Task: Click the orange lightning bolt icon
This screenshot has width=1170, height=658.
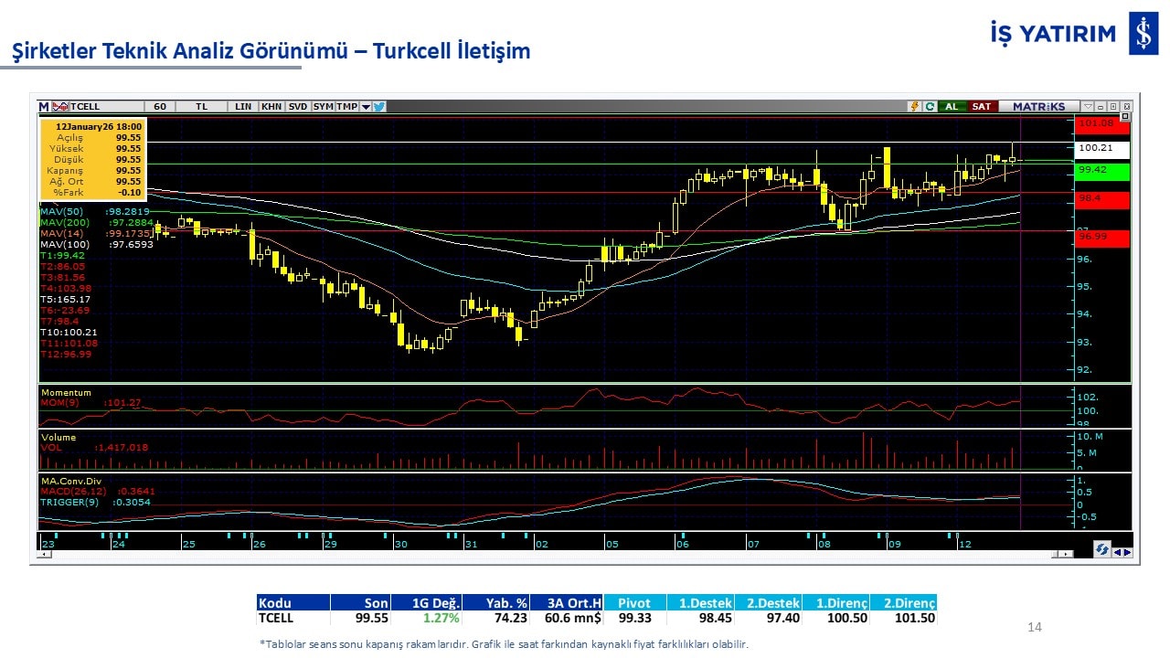Action: 913,106
